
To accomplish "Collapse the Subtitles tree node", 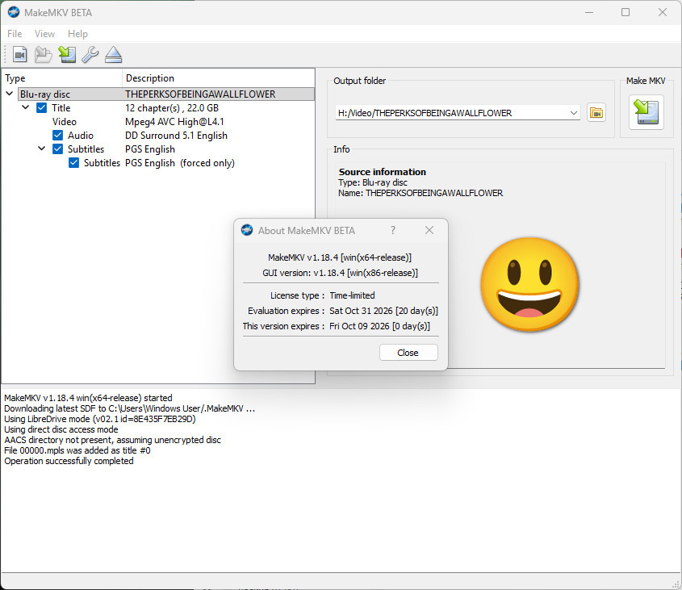I will [x=41, y=149].
